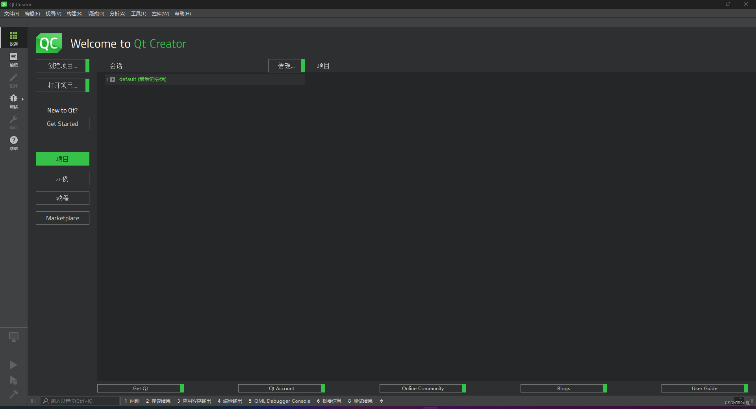Click the 打开项目... button
The width and height of the screenshot is (756, 409).
[x=63, y=85]
